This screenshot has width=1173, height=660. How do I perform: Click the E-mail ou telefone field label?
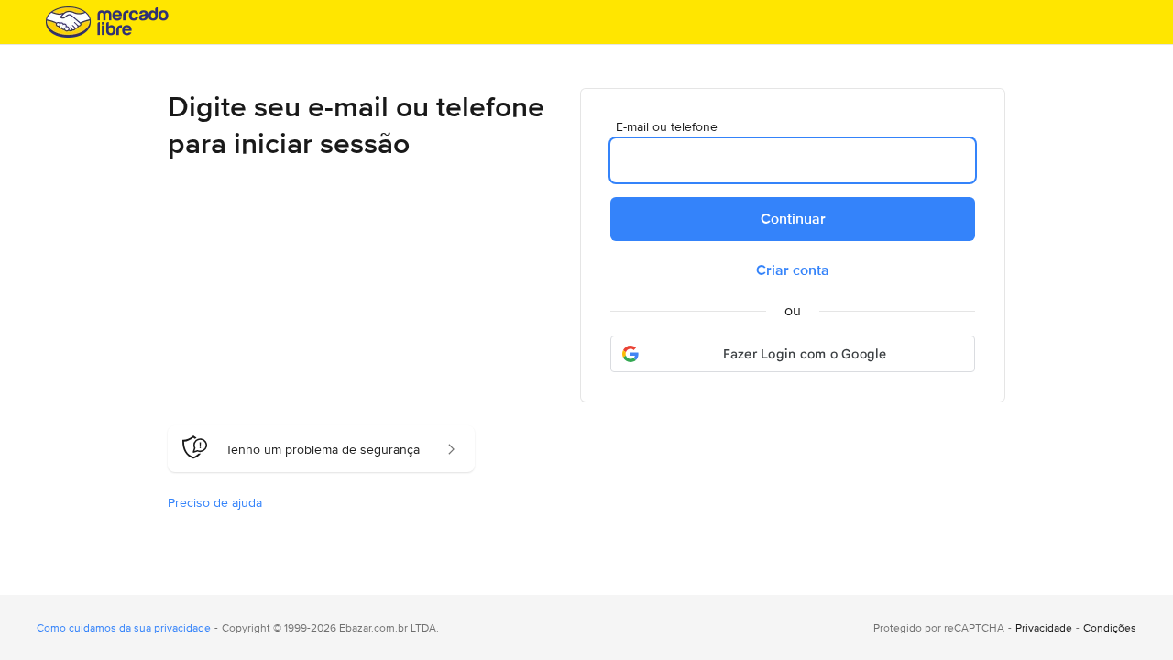[x=665, y=126]
